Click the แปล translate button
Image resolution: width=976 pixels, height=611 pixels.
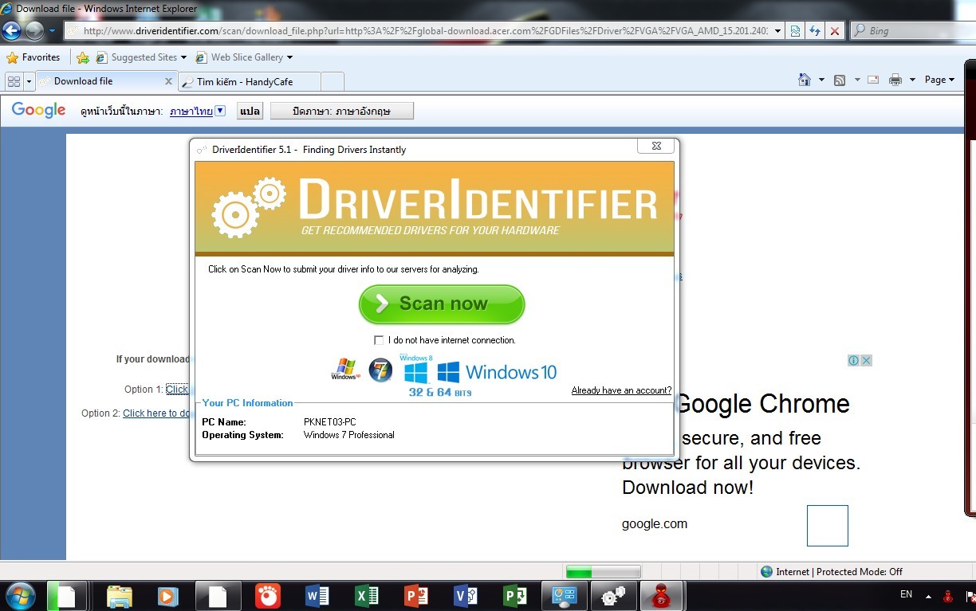[250, 112]
